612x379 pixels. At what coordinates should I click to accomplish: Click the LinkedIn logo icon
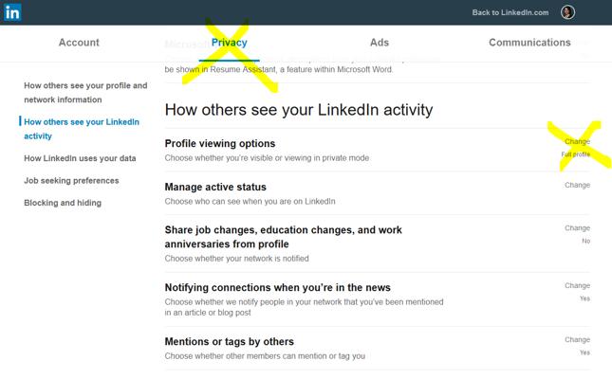pyautogui.click(x=12, y=12)
